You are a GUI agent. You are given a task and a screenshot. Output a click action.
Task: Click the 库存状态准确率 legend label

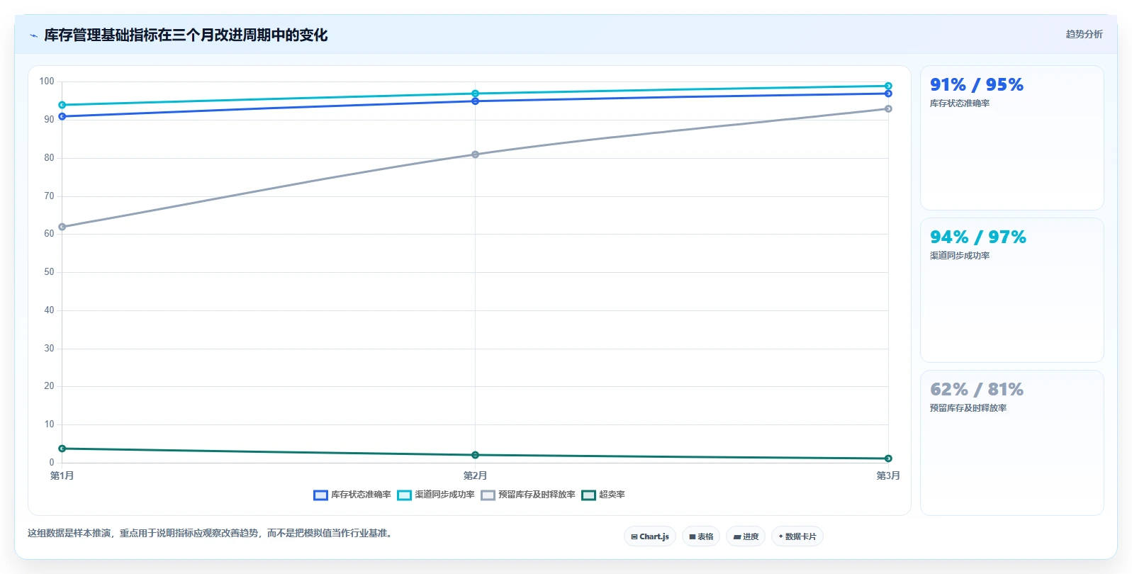(361, 495)
